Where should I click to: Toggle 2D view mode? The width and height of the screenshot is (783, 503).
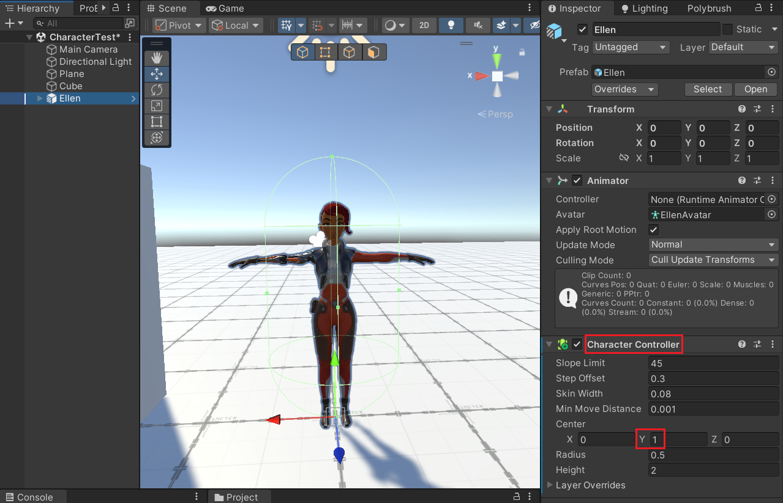click(424, 26)
